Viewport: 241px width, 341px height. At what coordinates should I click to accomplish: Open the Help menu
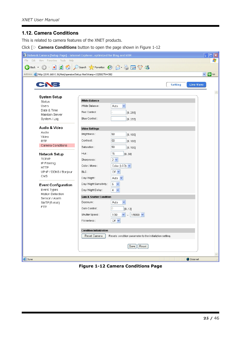point(71,61)
